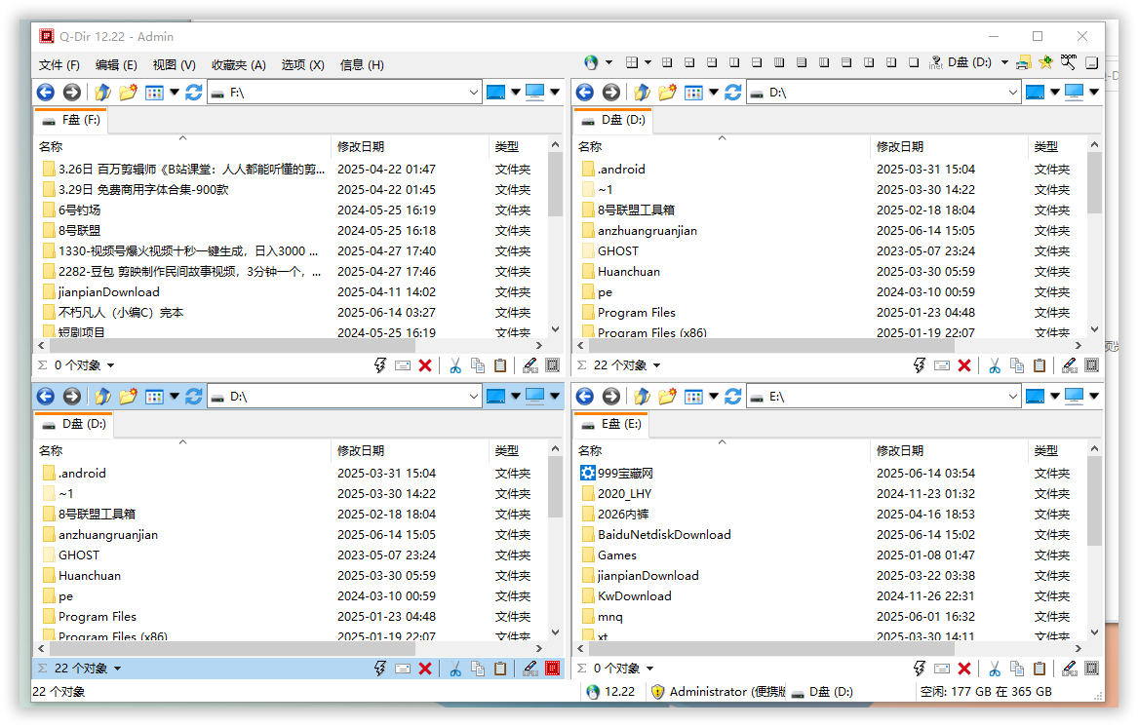Click the copy icon in the top-right D:\ pane
The image size is (1138, 727).
[x=1017, y=365]
